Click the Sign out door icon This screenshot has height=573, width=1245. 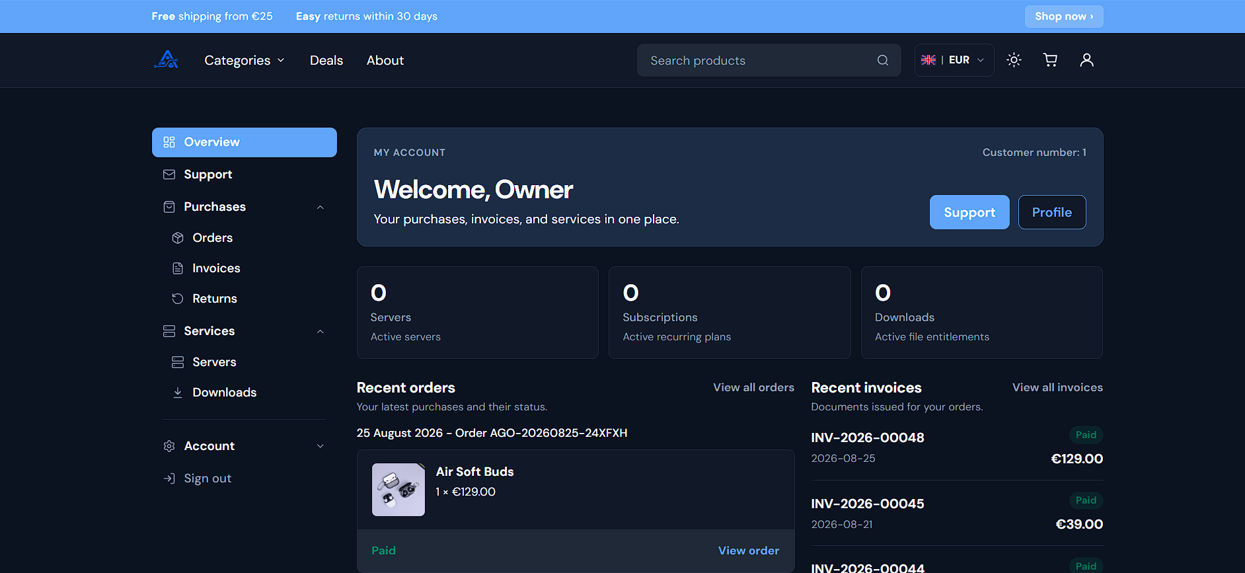(x=169, y=478)
